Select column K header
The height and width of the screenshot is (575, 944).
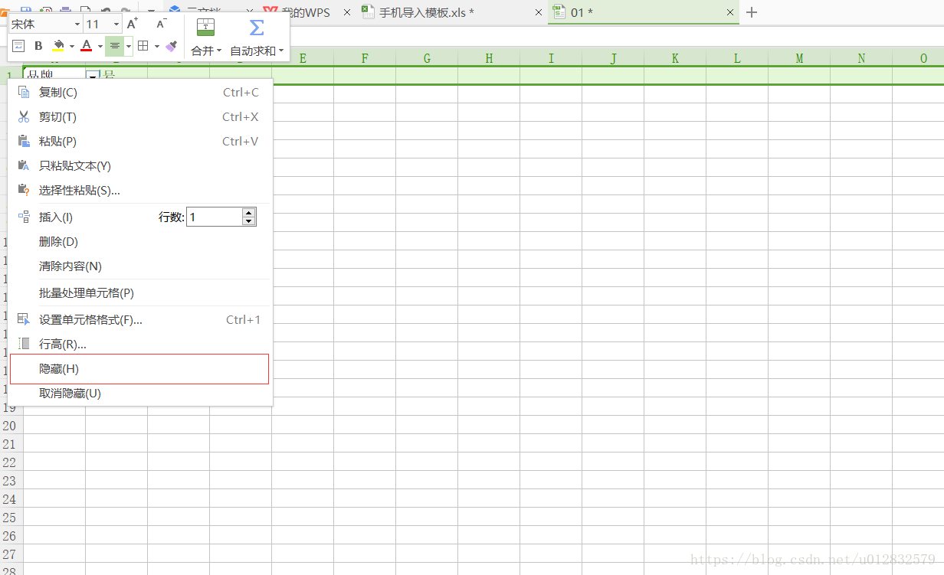pyautogui.click(x=675, y=58)
